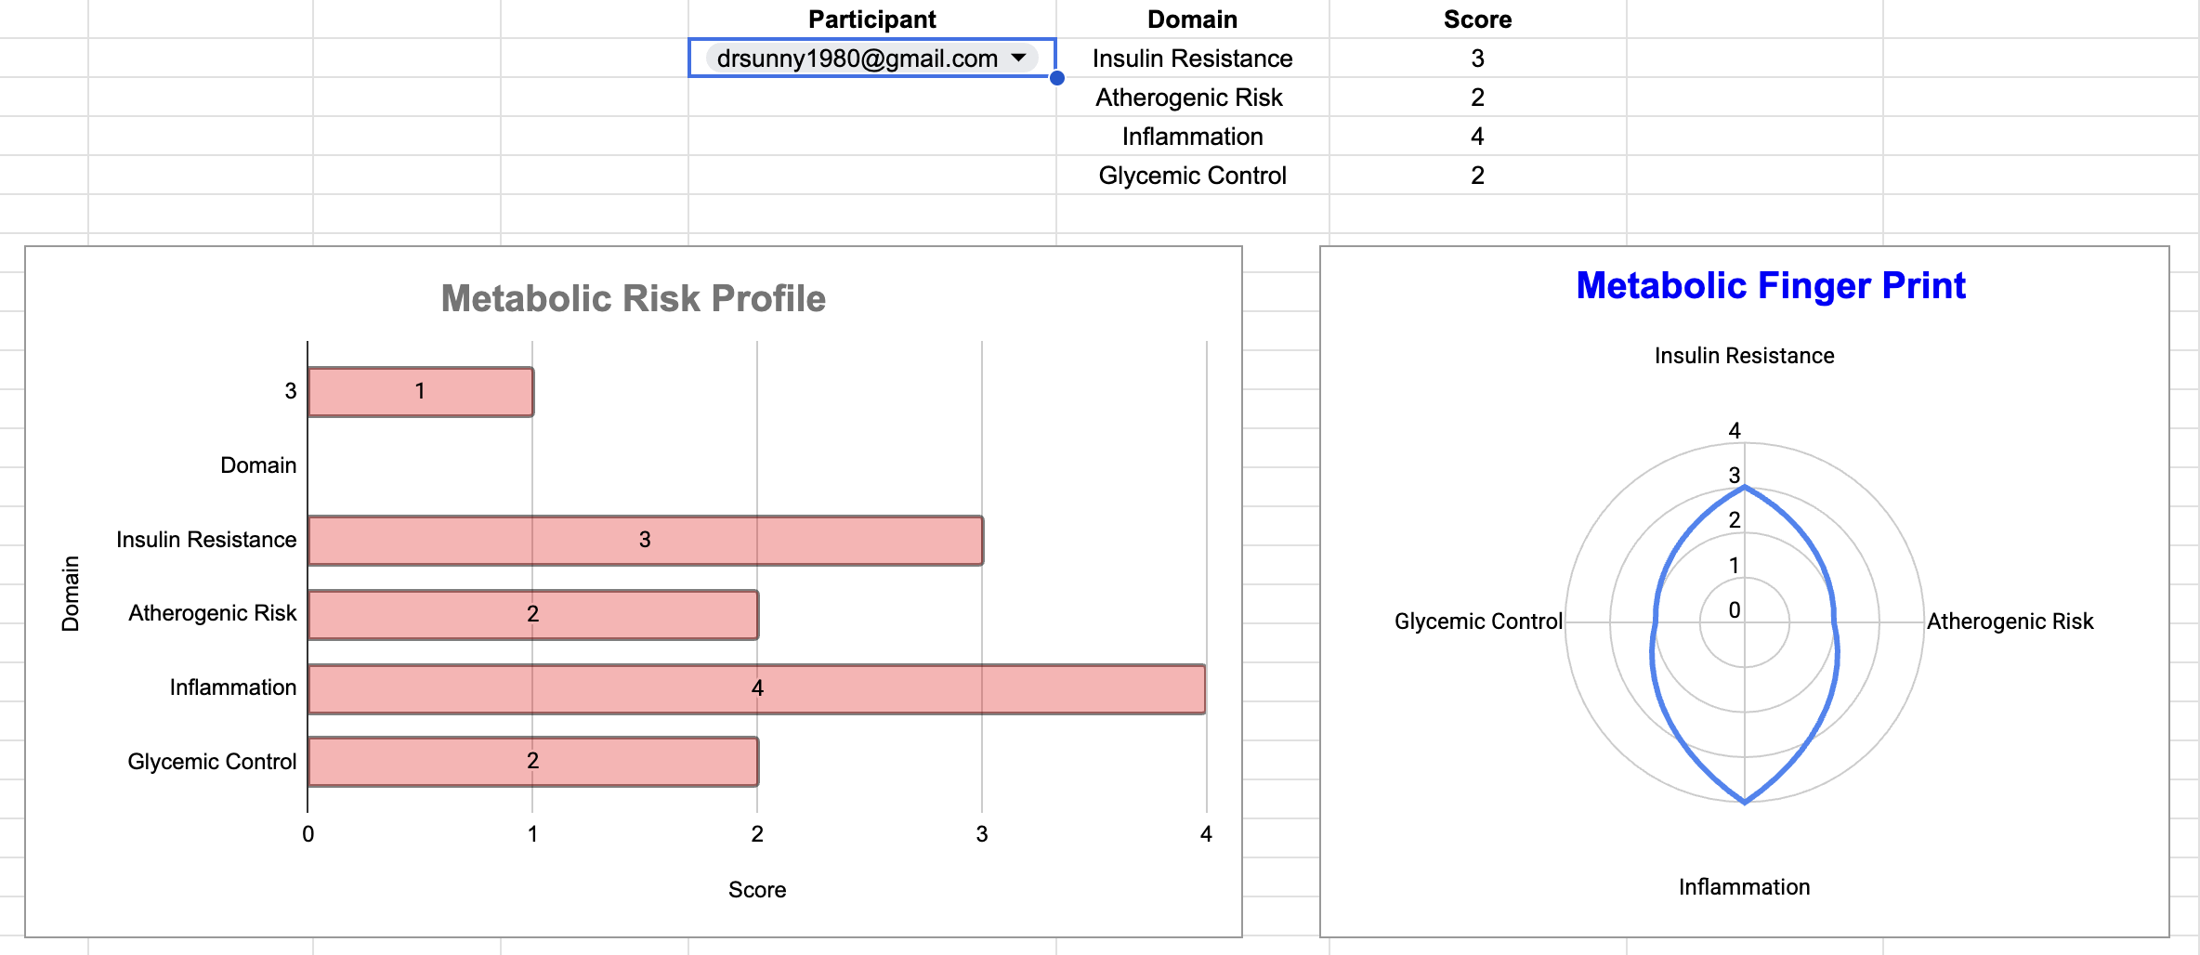Select the Score axis label
The image size is (2200, 955).
click(x=758, y=889)
